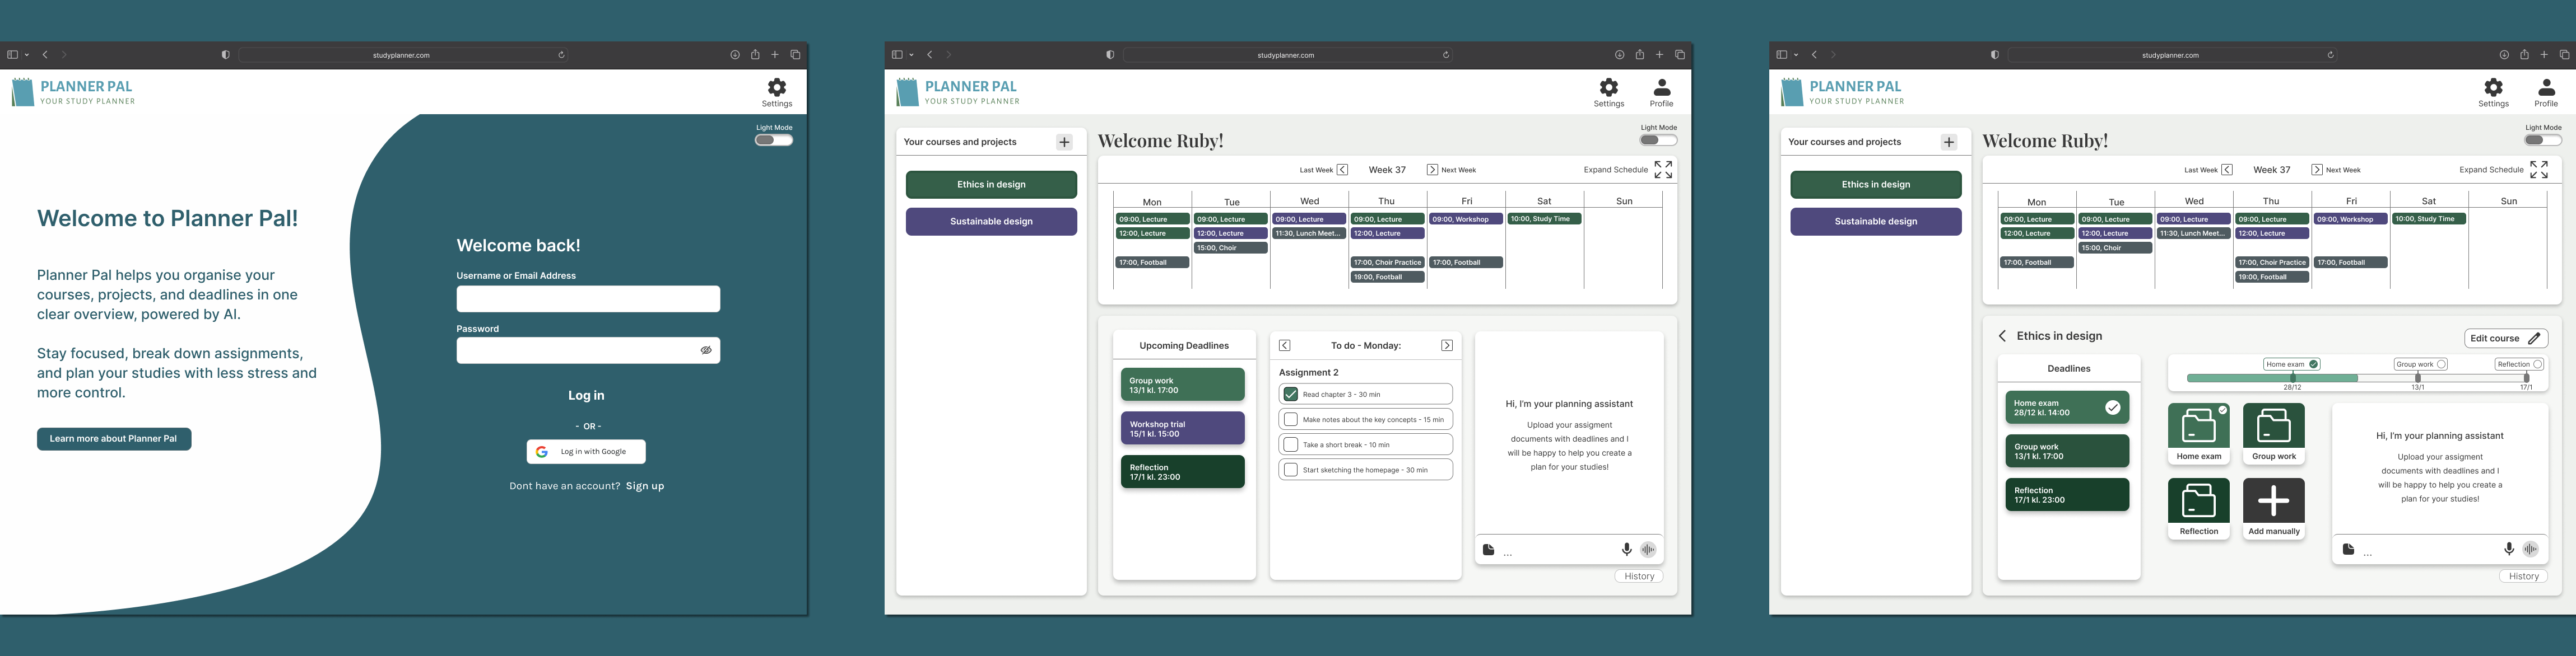Click the Username or Email Address field

[x=588, y=298]
